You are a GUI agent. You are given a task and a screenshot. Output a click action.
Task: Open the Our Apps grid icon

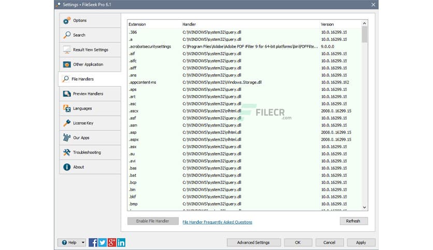[x=67, y=138]
